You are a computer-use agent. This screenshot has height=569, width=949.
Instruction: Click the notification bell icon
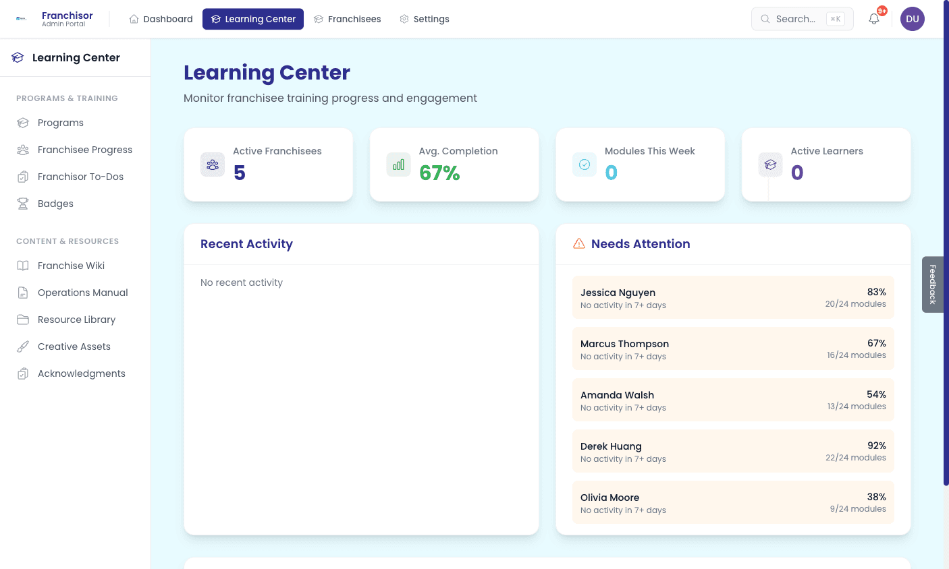(873, 19)
